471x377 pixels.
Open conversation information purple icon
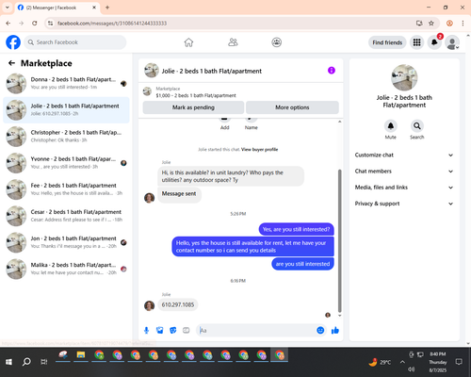(x=332, y=71)
